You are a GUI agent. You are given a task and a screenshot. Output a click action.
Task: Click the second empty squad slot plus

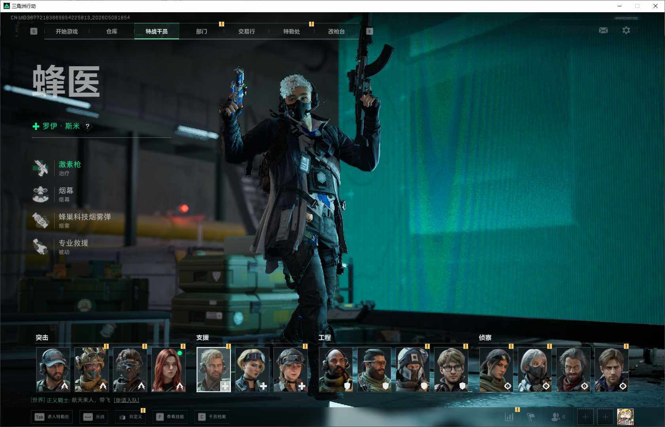coord(605,417)
